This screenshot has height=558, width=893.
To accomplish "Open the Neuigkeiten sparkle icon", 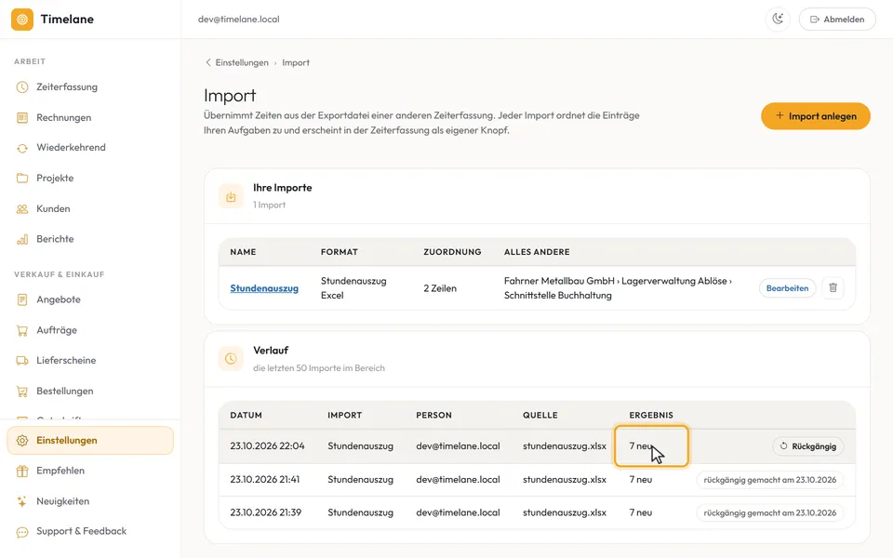I will pos(22,501).
